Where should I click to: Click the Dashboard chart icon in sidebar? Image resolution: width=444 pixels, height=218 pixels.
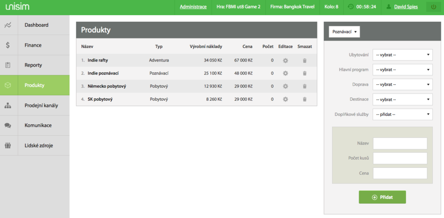8,25
